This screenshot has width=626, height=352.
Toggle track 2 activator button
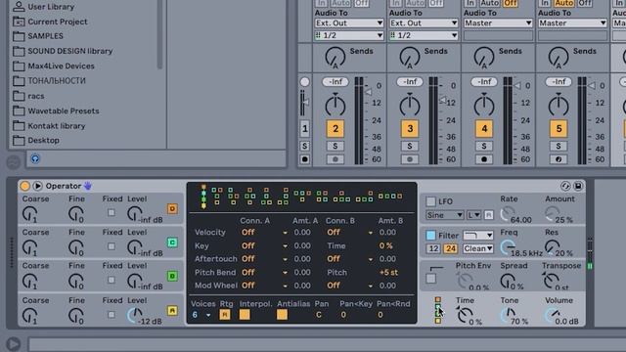pos(335,128)
